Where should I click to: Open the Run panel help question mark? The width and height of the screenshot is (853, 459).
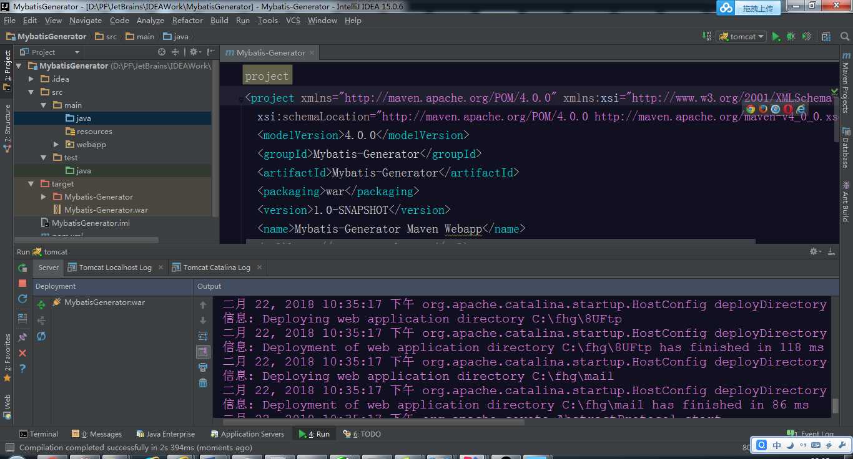coord(22,369)
